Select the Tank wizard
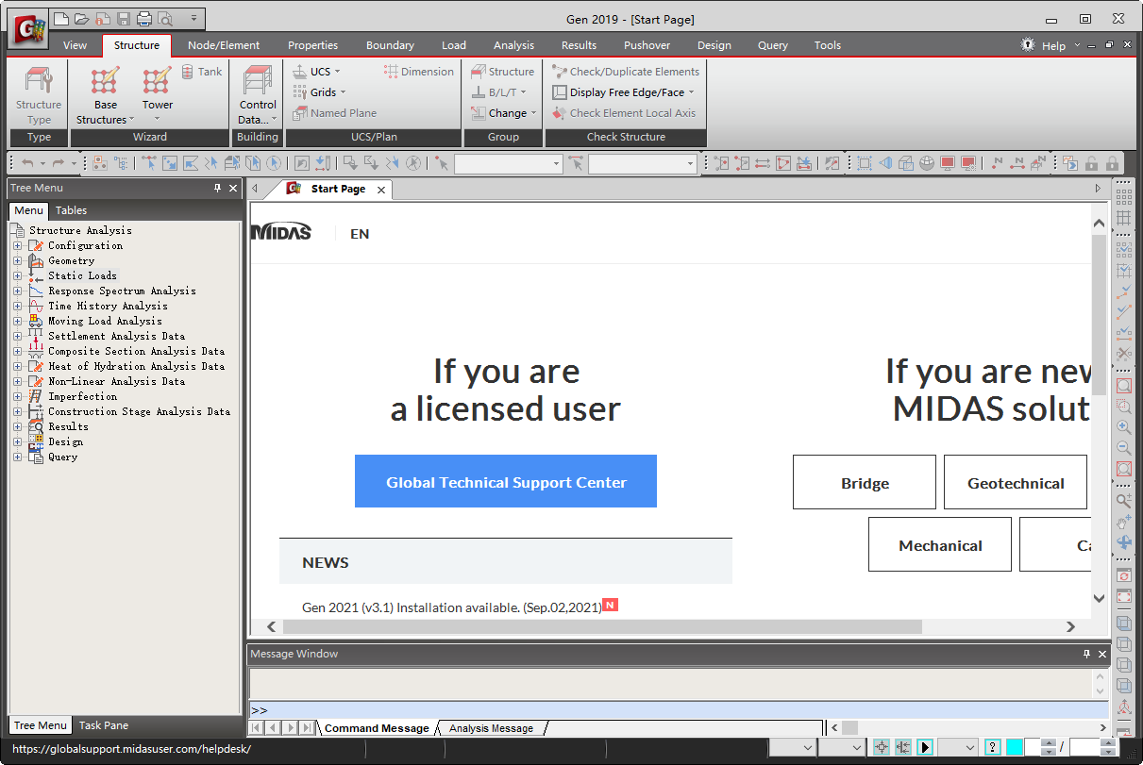The image size is (1143, 765). click(201, 72)
